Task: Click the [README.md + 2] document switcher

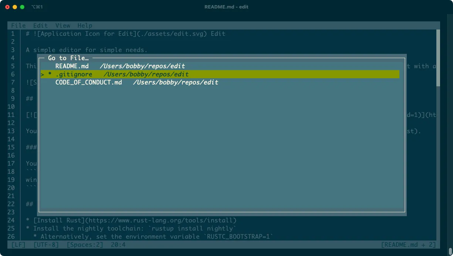Action: [408, 245]
